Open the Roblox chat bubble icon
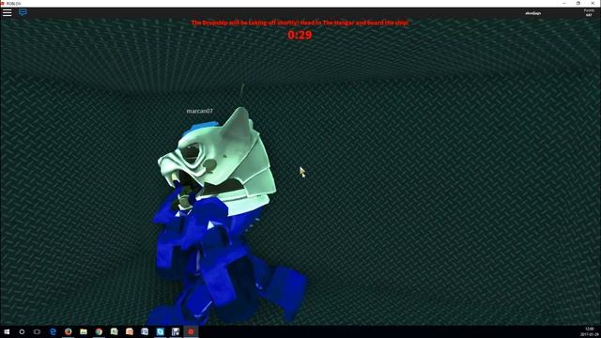Image resolution: width=601 pixels, height=338 pixels. 23,12
